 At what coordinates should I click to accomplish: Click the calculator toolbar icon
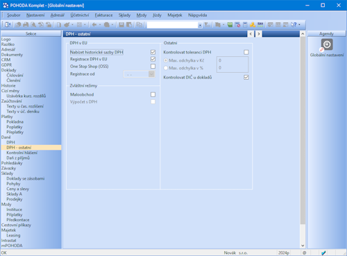245,24
